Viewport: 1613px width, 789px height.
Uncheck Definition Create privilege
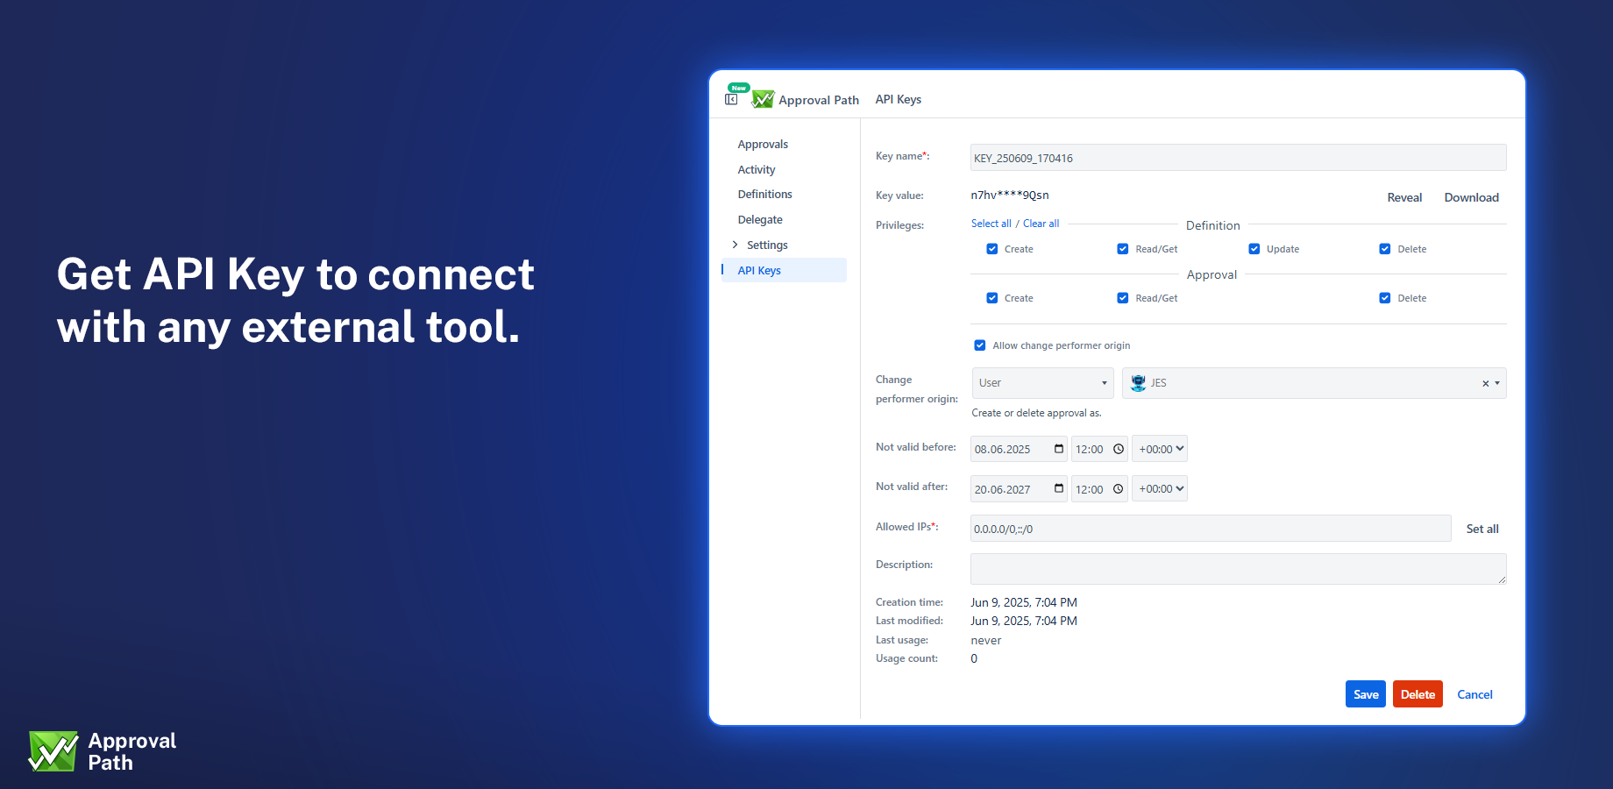992,249
